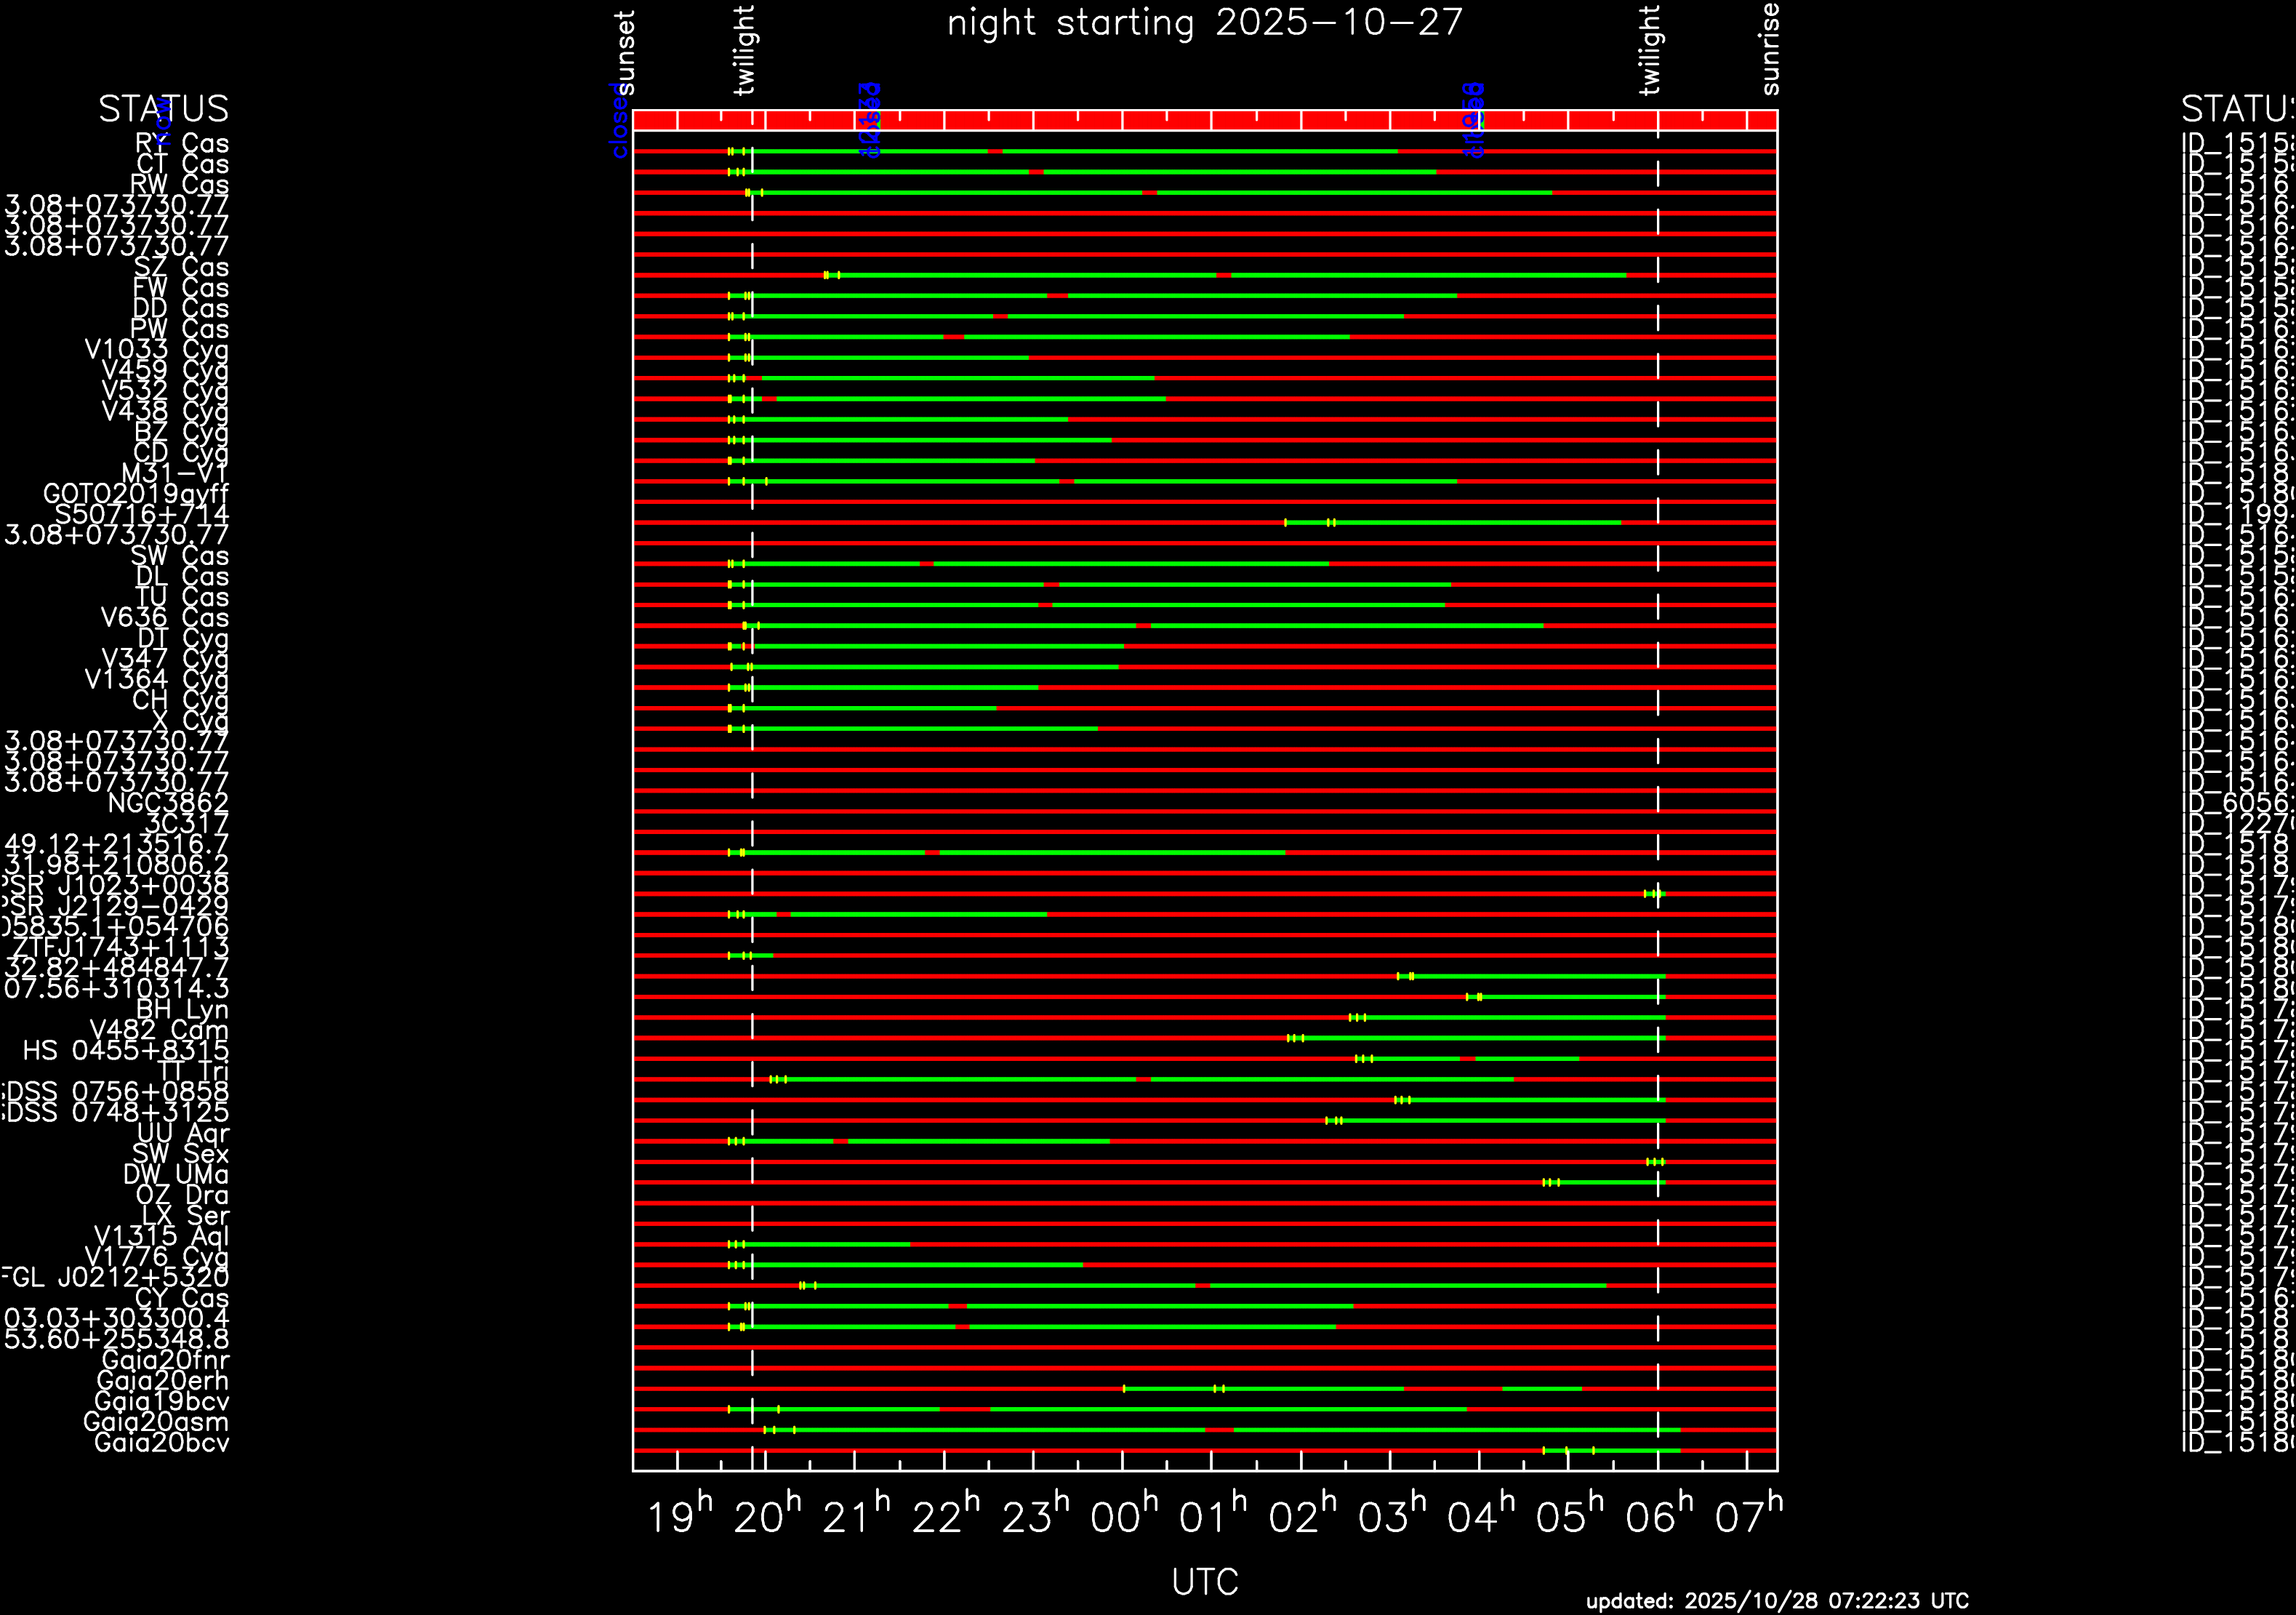The image size is (2296, 1615).
Task: Select the DW UMa target label
Action: (176, 1174)
